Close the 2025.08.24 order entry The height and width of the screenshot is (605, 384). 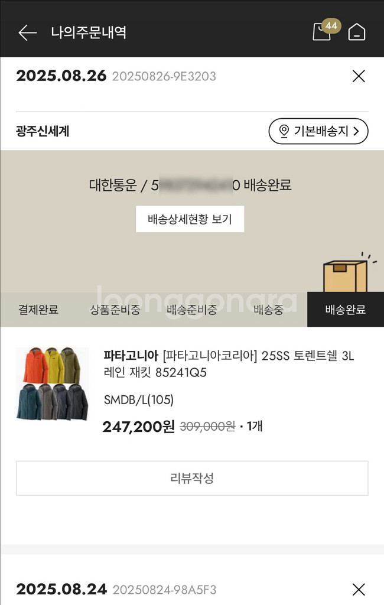[359, 589]
